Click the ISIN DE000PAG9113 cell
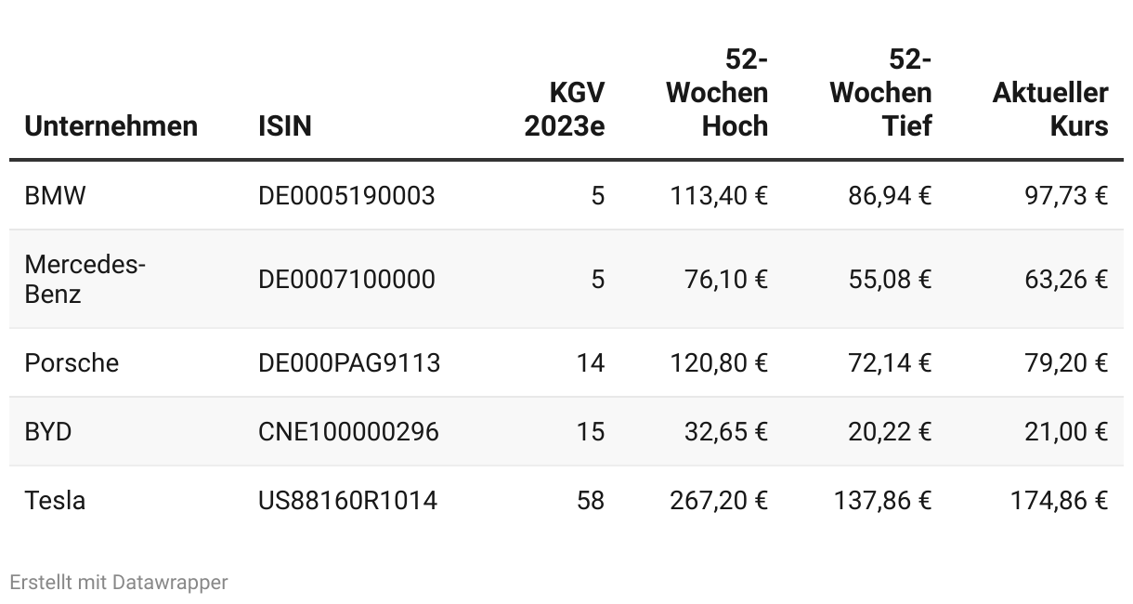 click(x=349, y=362)
